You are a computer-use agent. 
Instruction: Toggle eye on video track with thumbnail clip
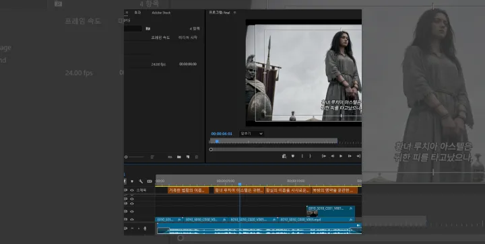[x=132, y=212]
